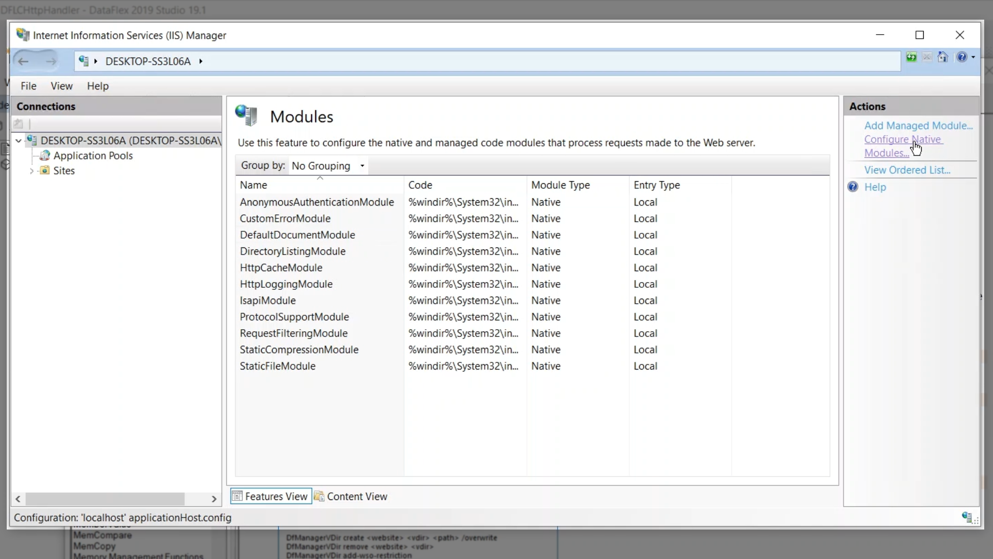Open the Group by dropdown
Screen dimensions: 993x559
pos(328,166)
